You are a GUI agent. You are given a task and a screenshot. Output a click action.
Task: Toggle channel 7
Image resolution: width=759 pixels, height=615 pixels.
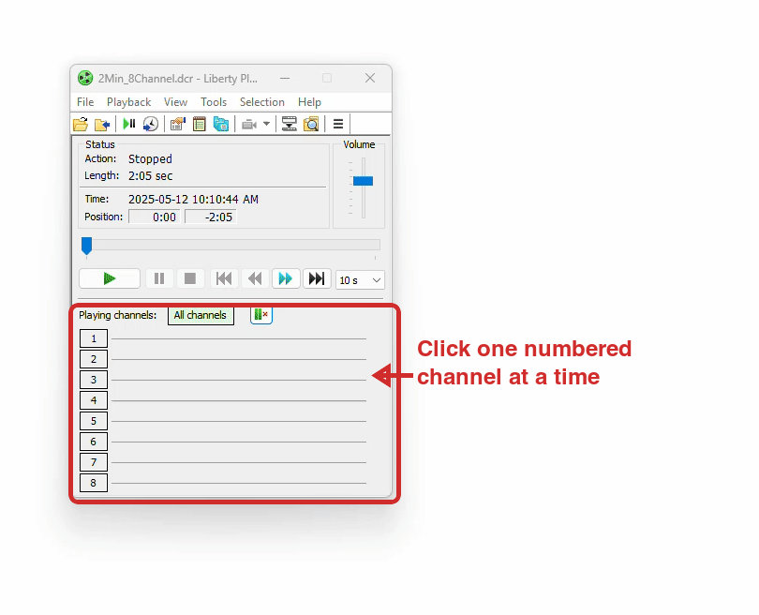pos(94,462)
